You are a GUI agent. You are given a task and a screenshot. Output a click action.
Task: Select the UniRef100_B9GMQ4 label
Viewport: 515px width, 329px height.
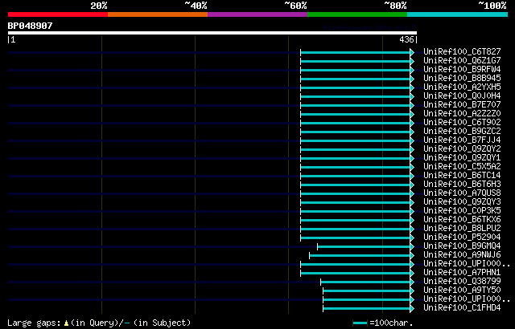tap(462, 246)
